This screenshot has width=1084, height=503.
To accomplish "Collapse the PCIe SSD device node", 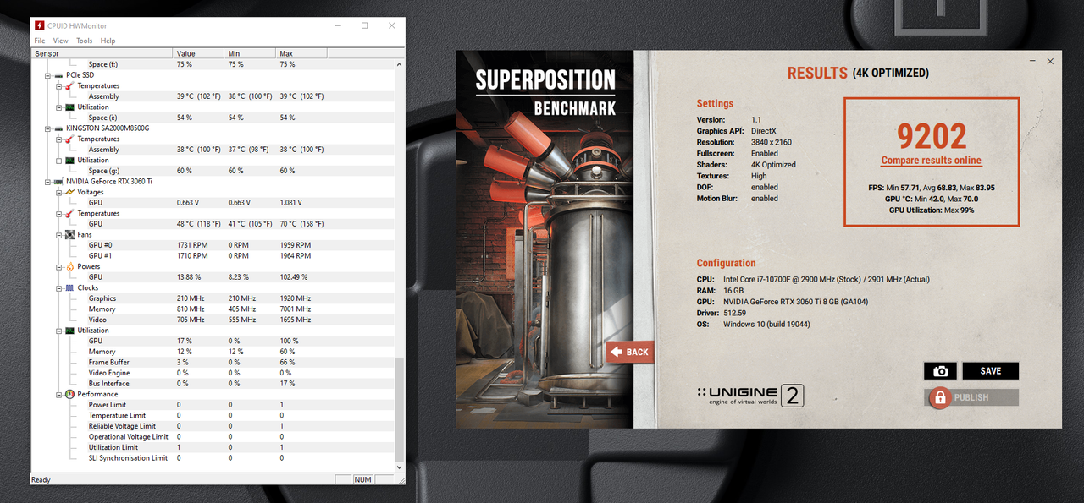I will (48, 75).
